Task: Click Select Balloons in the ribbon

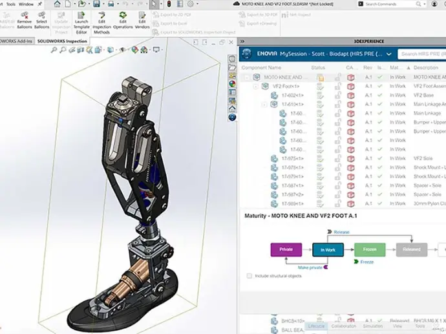Action: click(41, 20)
